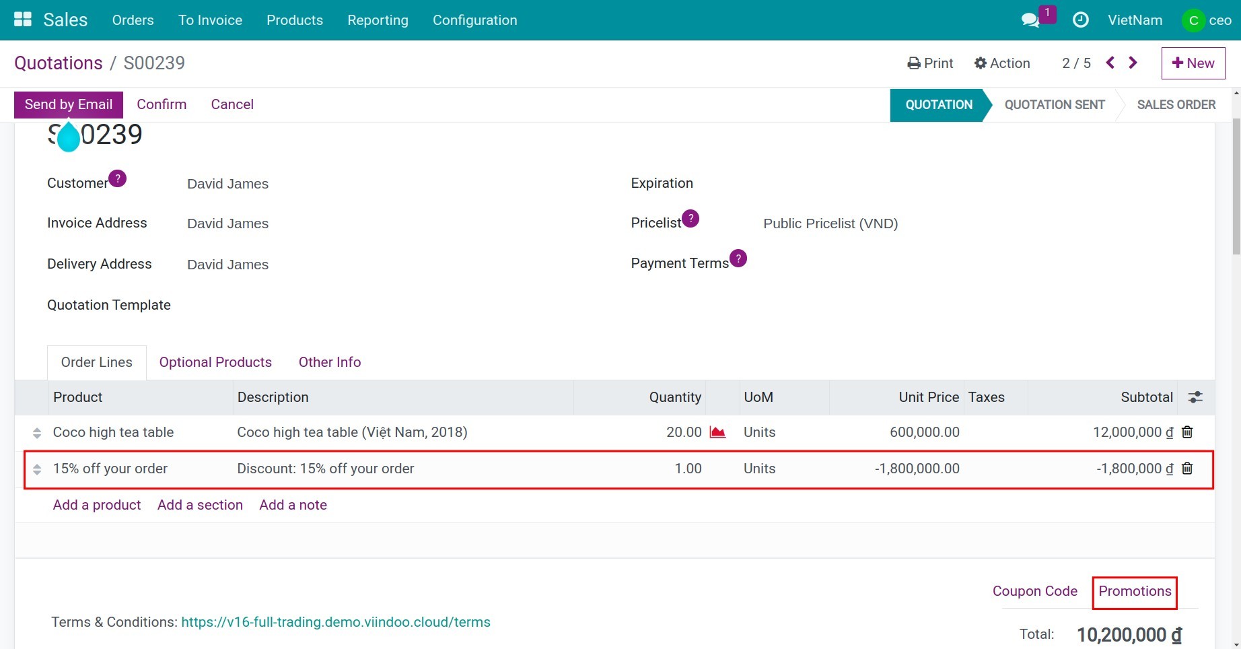This screenshot has width=1241, height=649.
Task: Click the Public Pricelist (VND) field
Action: pos(830,224)
